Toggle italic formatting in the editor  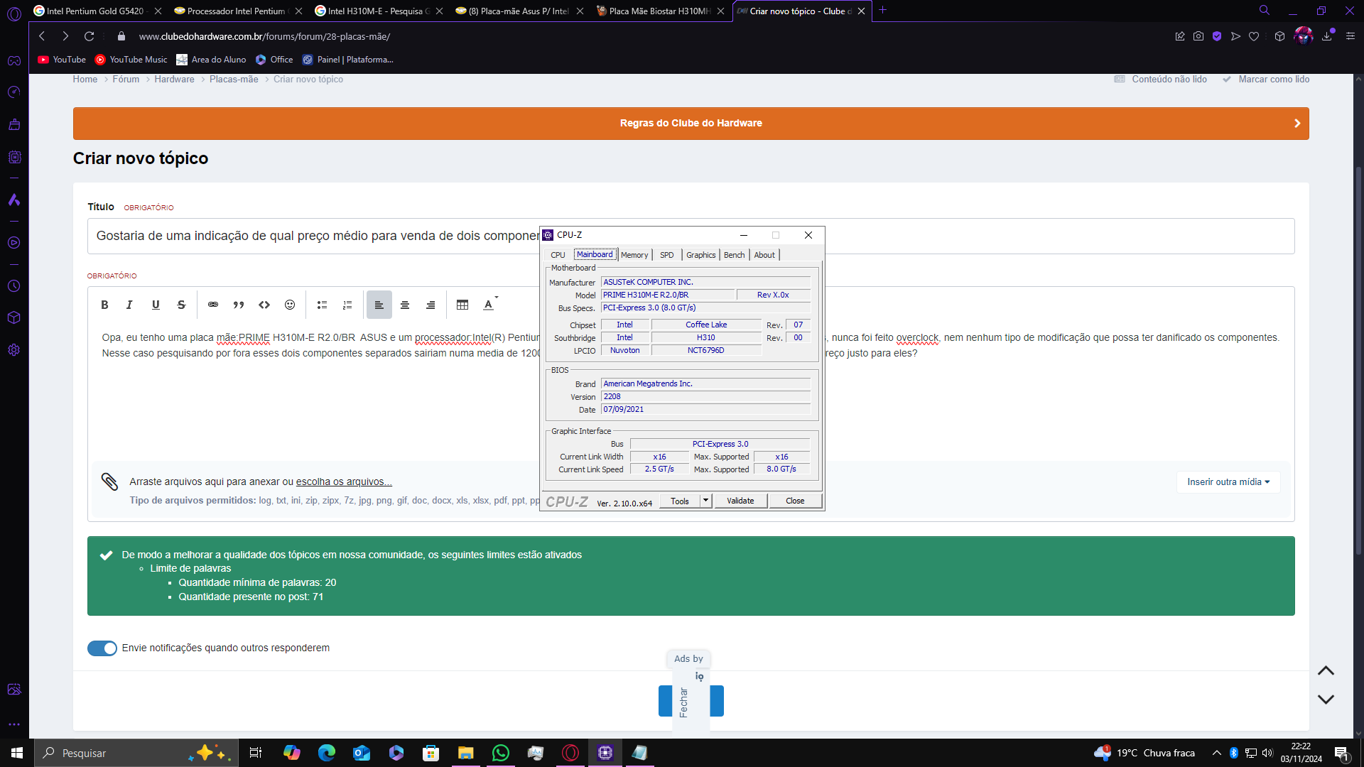129,305
